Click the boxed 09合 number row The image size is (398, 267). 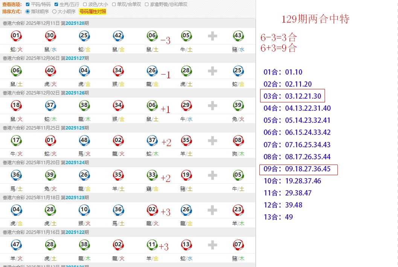298,169
